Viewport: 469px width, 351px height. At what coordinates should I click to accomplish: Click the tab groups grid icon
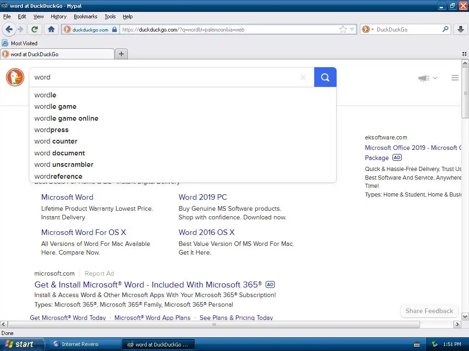(464, 54)
